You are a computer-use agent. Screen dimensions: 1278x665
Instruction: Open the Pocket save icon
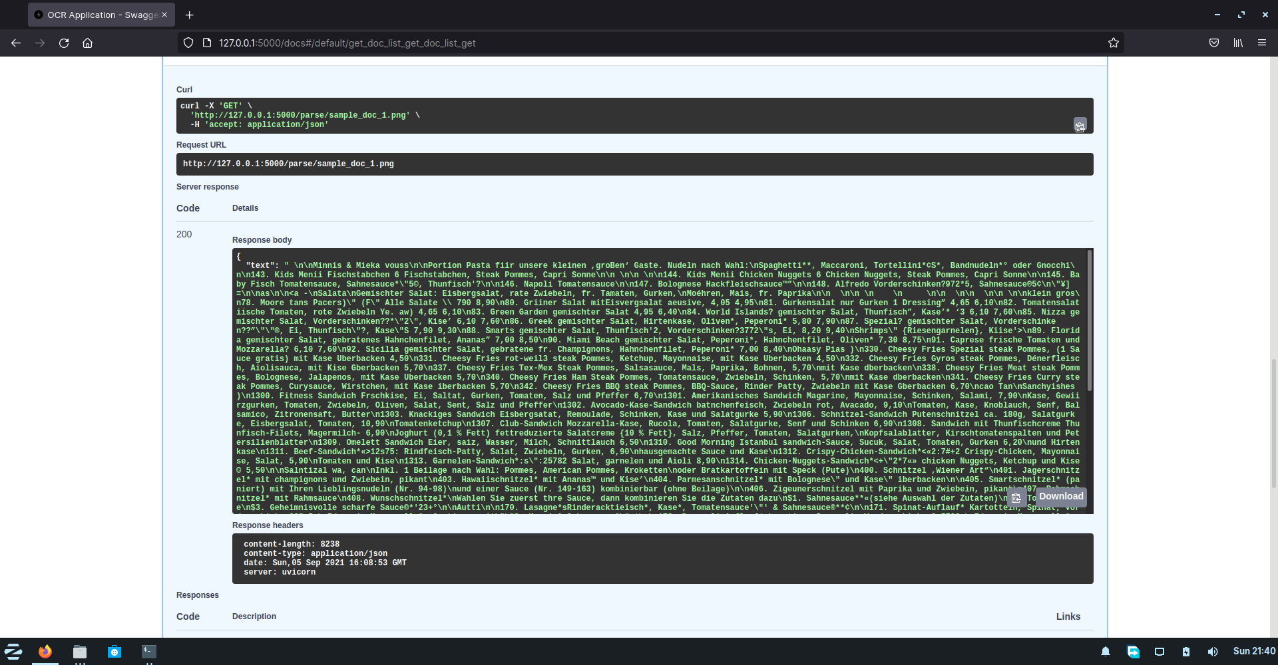[x=1214, y=43]
